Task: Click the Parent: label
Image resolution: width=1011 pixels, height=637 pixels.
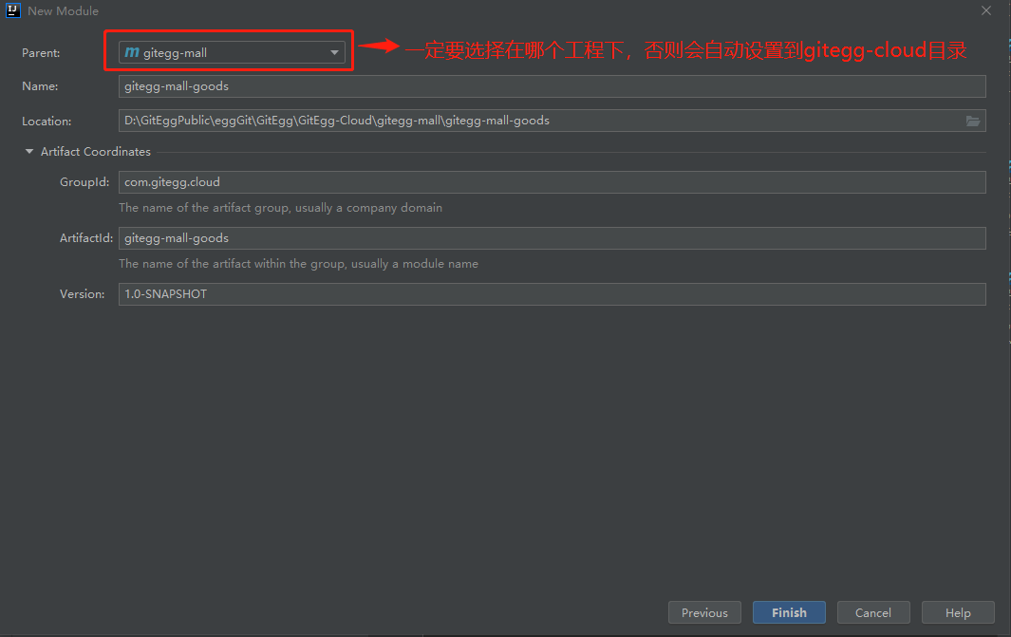Action: [x=41, y=53]
